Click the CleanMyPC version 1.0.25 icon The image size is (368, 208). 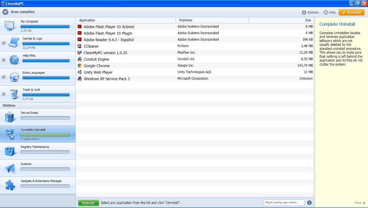click(x=80, y=53)
